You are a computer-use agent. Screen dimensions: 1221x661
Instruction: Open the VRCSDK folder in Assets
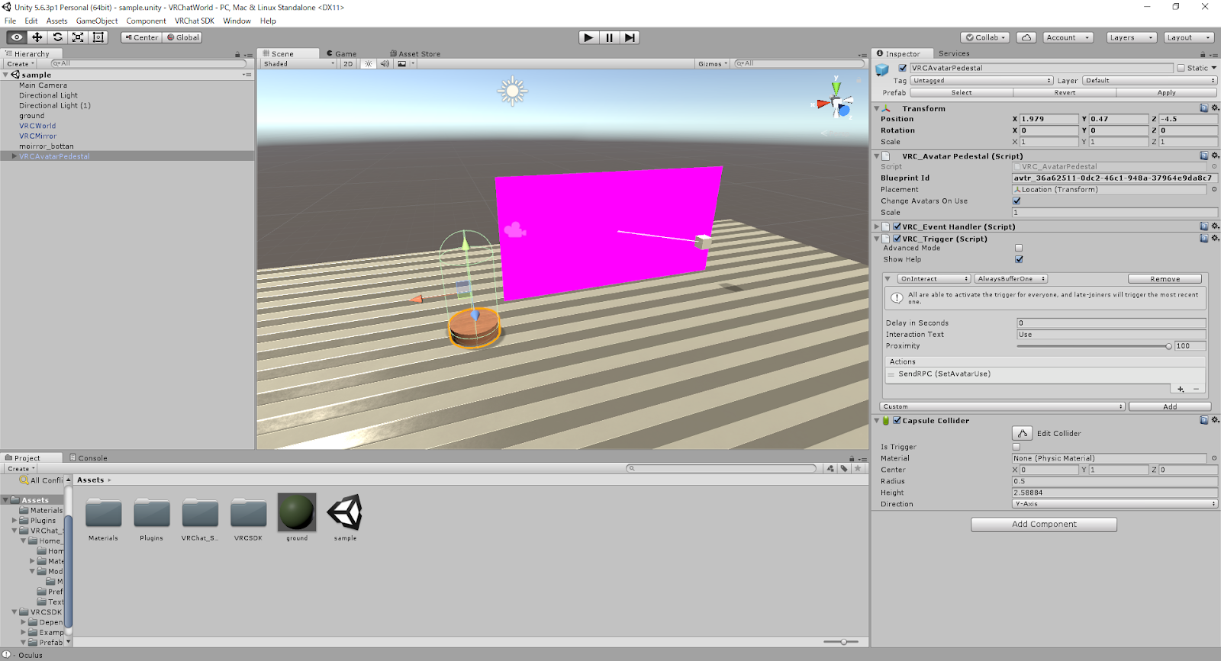[x=249, y=513]
